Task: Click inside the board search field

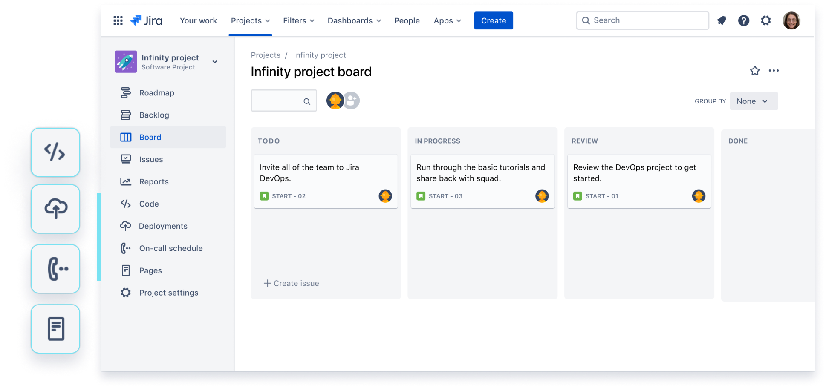Action: tap(281, 101)
